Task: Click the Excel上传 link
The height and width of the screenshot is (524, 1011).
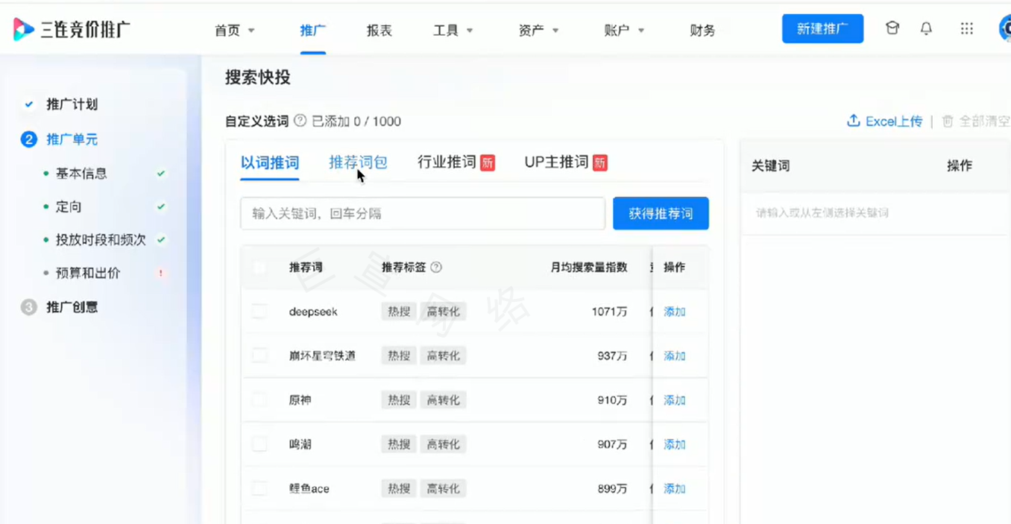Action: 893,121
